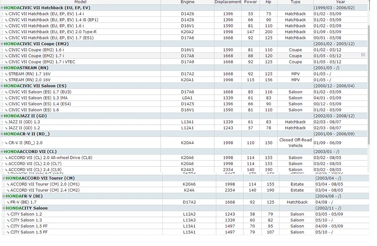
Task: Click the icon beside CIVIC VII Hatchback 1.6 i
Action: pos(6,26)
